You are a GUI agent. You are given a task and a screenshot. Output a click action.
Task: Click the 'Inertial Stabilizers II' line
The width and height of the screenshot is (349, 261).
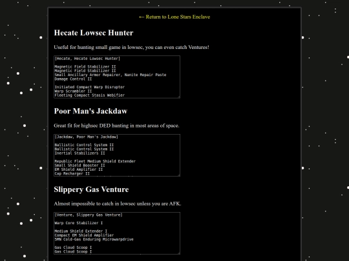[79, 153]
